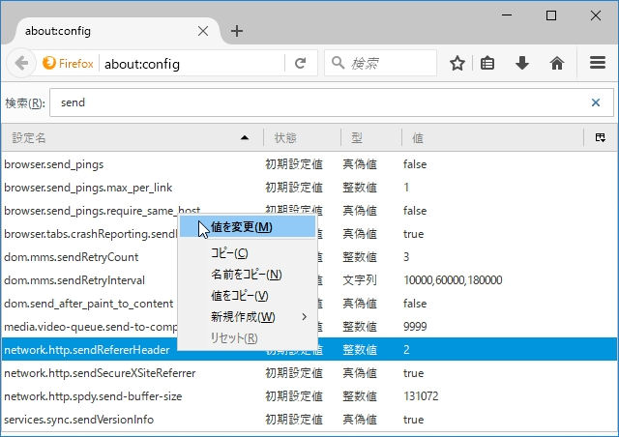Viewport: 619px width, 437px height.
Task: Maximize the Firefox window
Action: pos(551,15)
